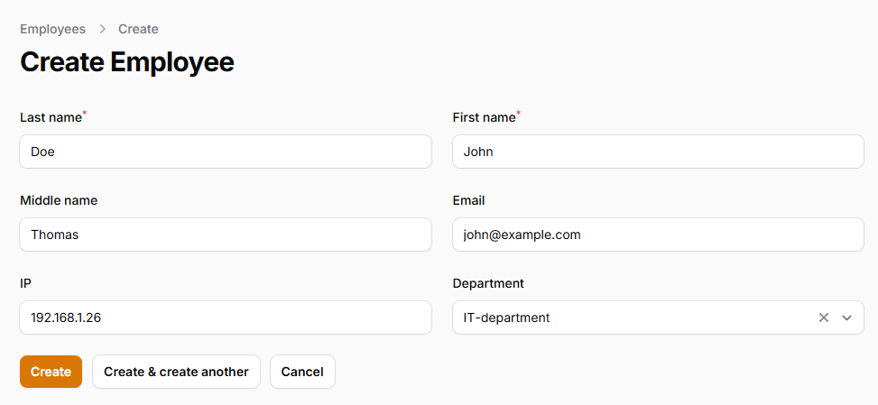
Task: Click the Middle name label
Action: pos(59,200)
